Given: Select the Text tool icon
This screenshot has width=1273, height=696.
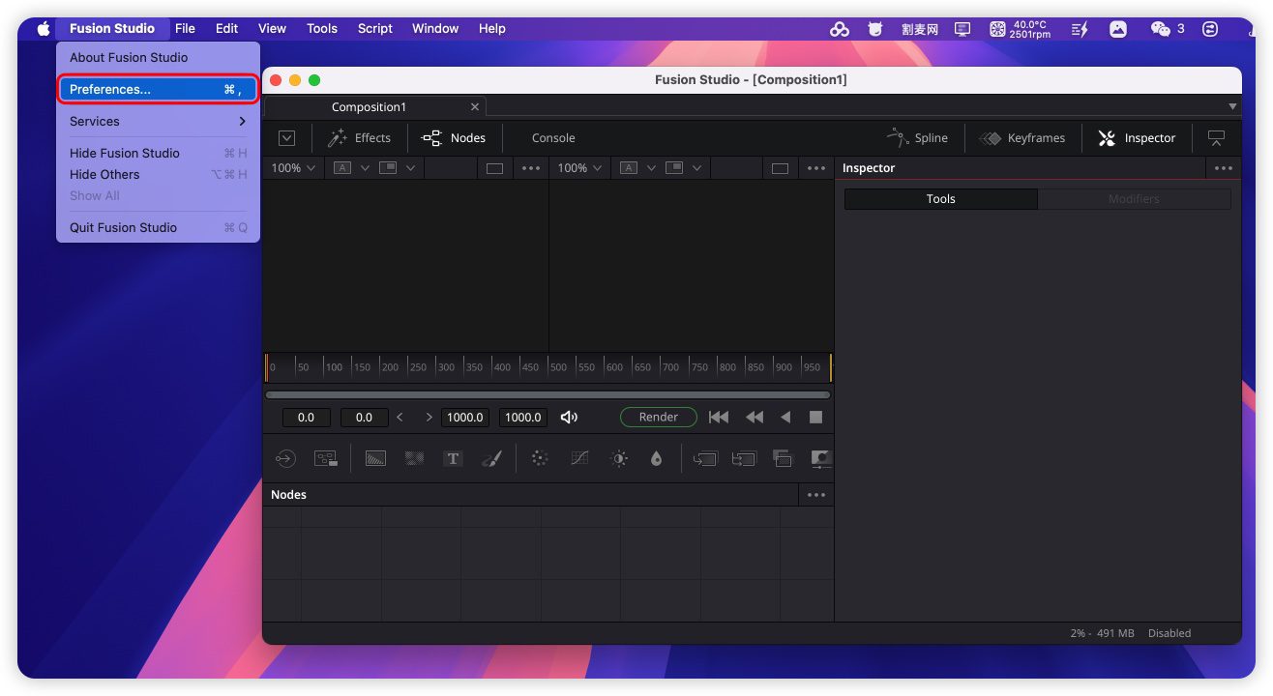Looking at the screenshot, I should (453, 458).
